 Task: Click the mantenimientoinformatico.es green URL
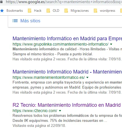pos(49,77)
